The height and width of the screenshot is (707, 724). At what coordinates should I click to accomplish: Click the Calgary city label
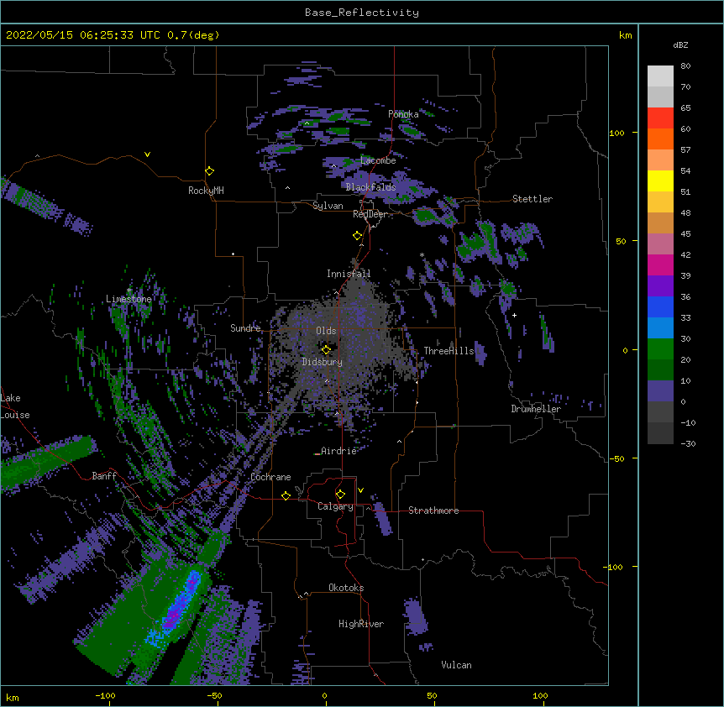pyautogui.click(x=335, y=506)
